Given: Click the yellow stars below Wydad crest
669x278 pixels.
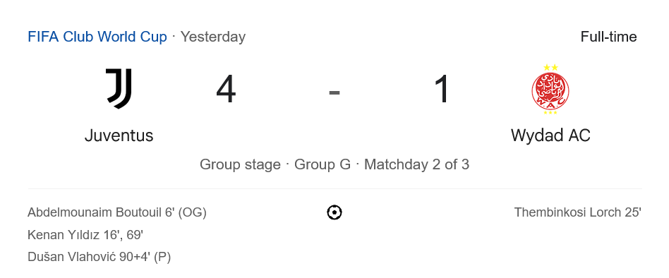Looking at the screenshot, I should click(550, 113).
